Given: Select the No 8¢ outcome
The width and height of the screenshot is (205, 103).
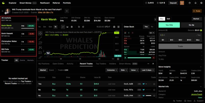Looking at the screenshot, I should coord(191,25).
